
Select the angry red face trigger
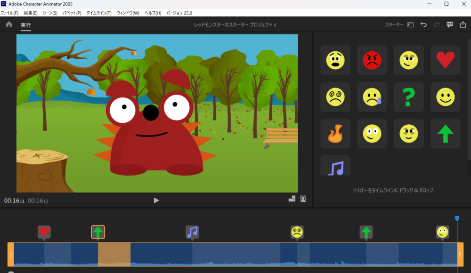372,60
